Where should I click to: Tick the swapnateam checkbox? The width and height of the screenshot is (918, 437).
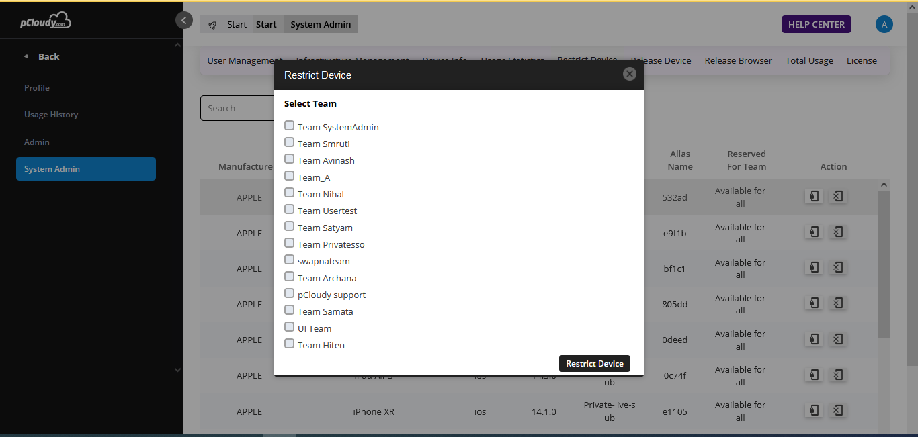pos(289,260)
